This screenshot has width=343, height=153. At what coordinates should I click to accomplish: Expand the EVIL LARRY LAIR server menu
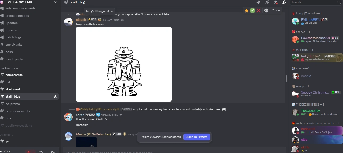[x=55, y=2]
